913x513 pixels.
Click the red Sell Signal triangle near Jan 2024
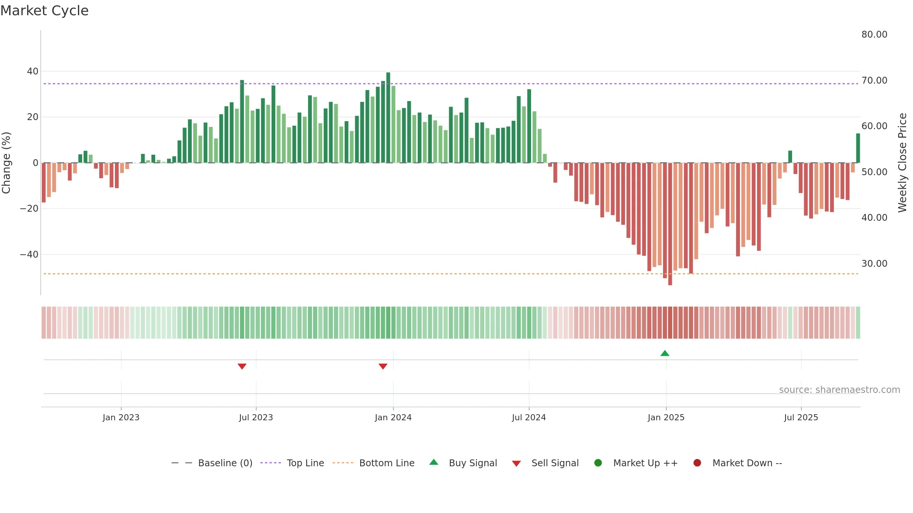[383, 366]
